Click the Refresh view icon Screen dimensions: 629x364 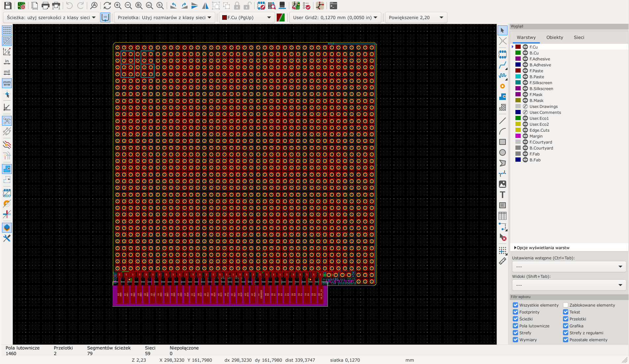(107, 6)
